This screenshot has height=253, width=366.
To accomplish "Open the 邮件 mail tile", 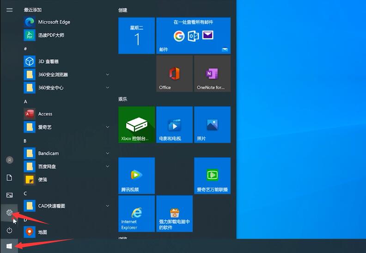I will coord(193,36).
